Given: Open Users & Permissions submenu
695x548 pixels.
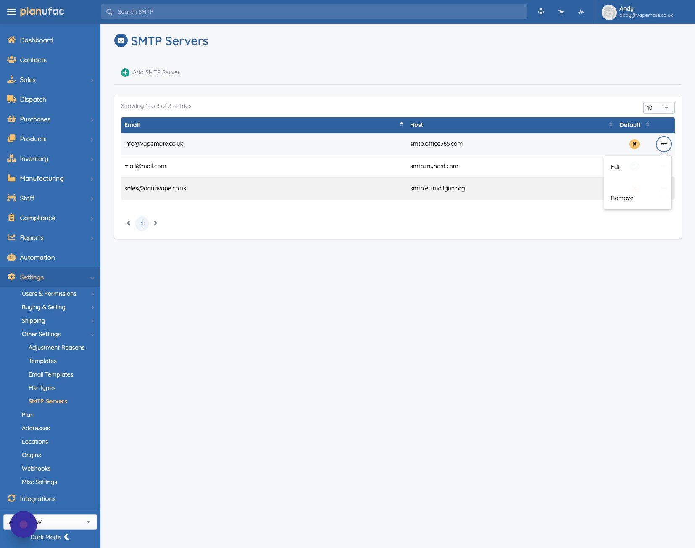Looking at the screenshot, I should pos(49,294).
